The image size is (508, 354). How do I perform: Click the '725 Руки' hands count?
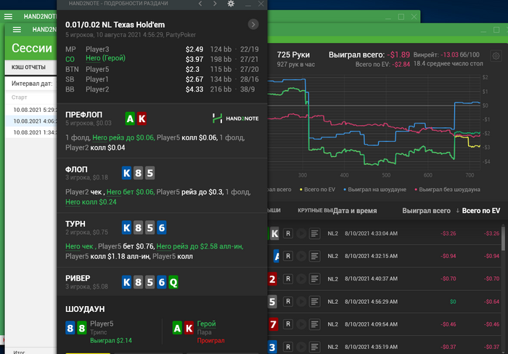click(293, 55)
